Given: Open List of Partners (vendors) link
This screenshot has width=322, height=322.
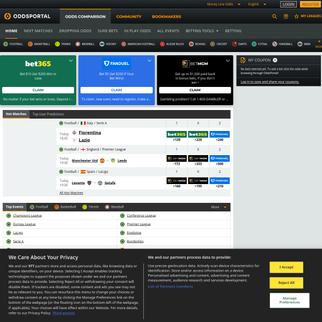Looking at the screenshot, I should pos(170,287).
